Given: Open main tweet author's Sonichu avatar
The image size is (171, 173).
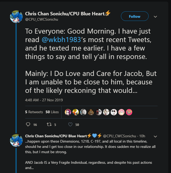Looking at the screenshot, I should click(x=16, y=17).
